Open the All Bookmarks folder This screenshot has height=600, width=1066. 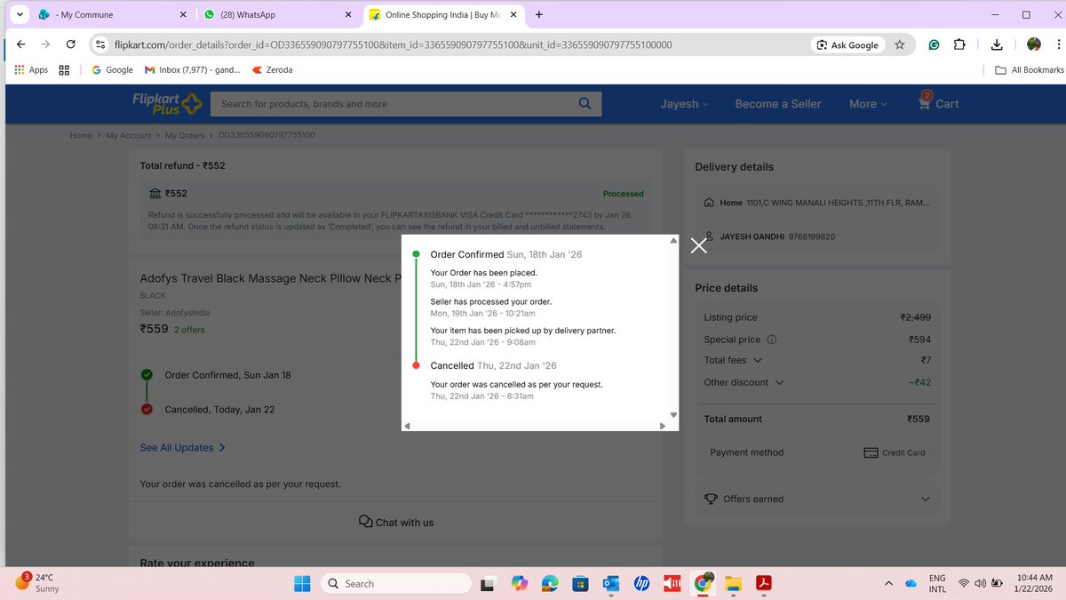click(1030, 69)
